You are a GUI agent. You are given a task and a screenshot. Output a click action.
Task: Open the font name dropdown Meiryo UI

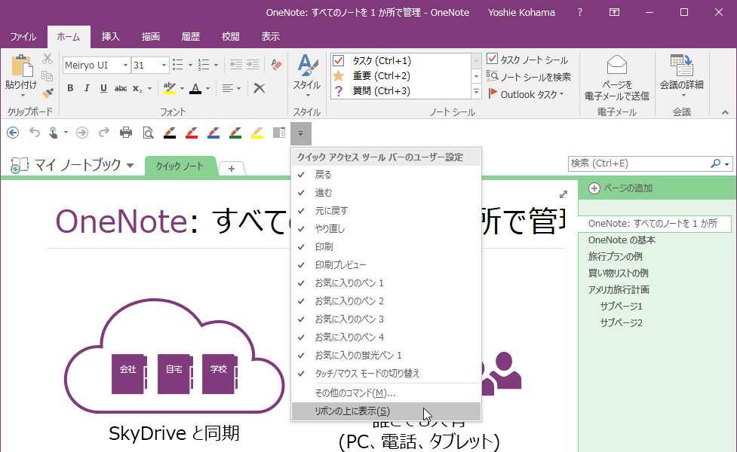pyautogui.click(x=125, y=66)
